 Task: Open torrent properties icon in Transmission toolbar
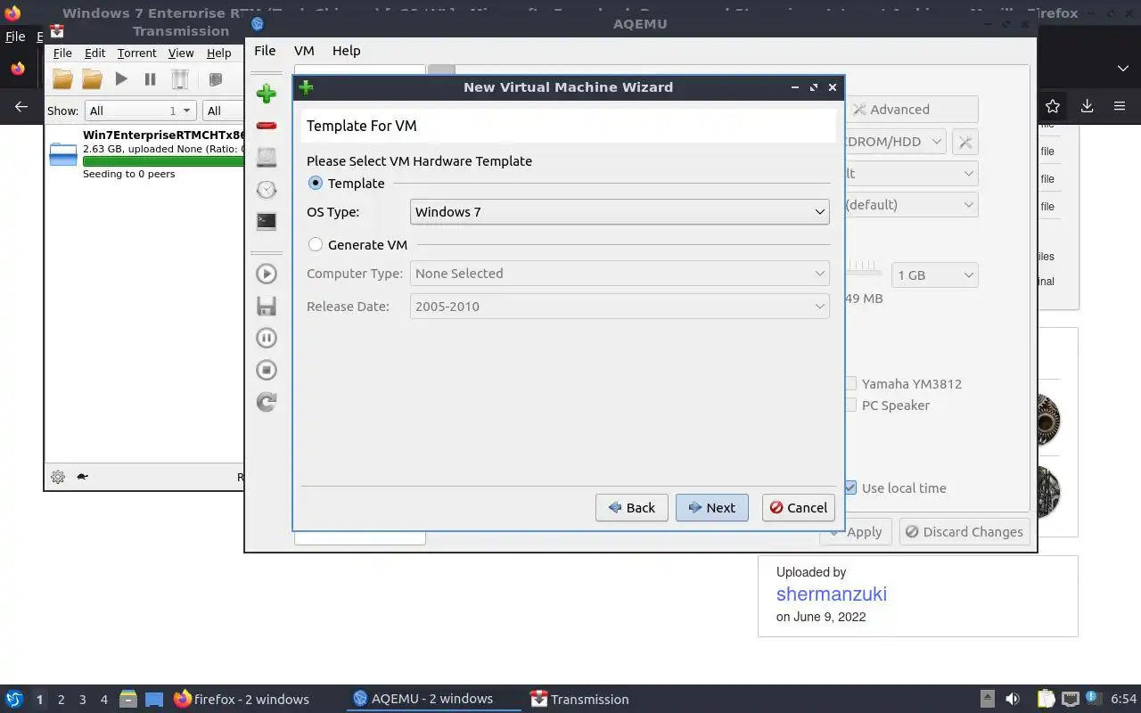[x=215, y=79]
